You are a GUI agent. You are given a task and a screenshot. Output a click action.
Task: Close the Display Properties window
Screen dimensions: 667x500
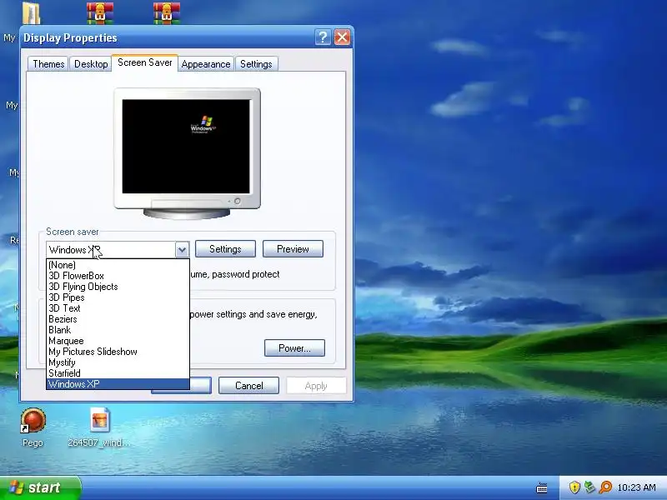click(342, 37)
